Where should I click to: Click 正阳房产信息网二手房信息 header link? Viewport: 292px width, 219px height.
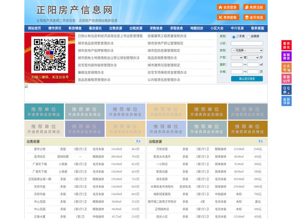[x=56, y=21]
